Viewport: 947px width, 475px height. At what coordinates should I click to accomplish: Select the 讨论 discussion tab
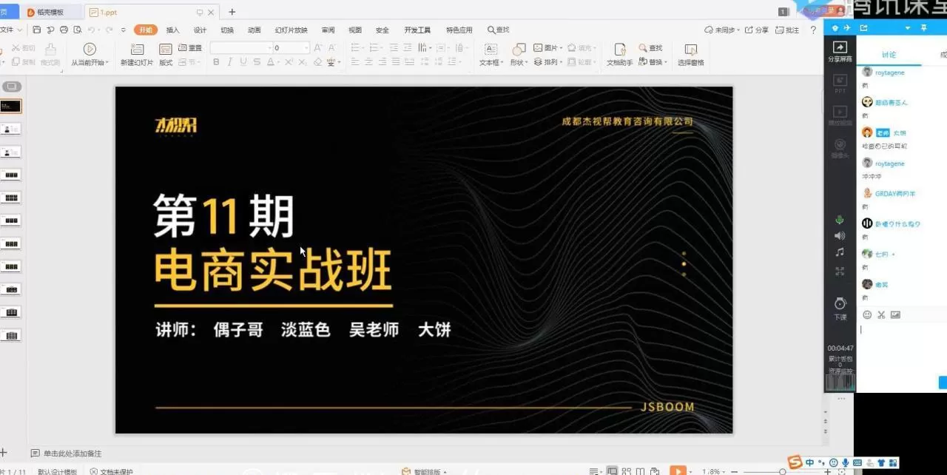[889, 53]
